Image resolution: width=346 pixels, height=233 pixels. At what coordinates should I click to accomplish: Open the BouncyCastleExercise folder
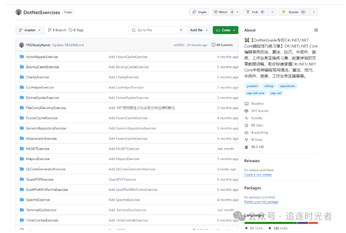tap(42, 67)
